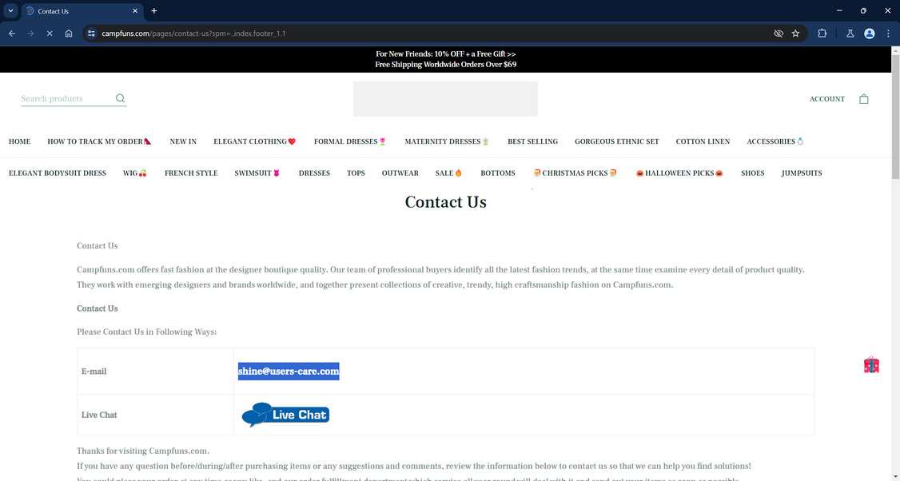Click the page vertical scrollbar
The image size is (900, 481).
pos(895,117)
